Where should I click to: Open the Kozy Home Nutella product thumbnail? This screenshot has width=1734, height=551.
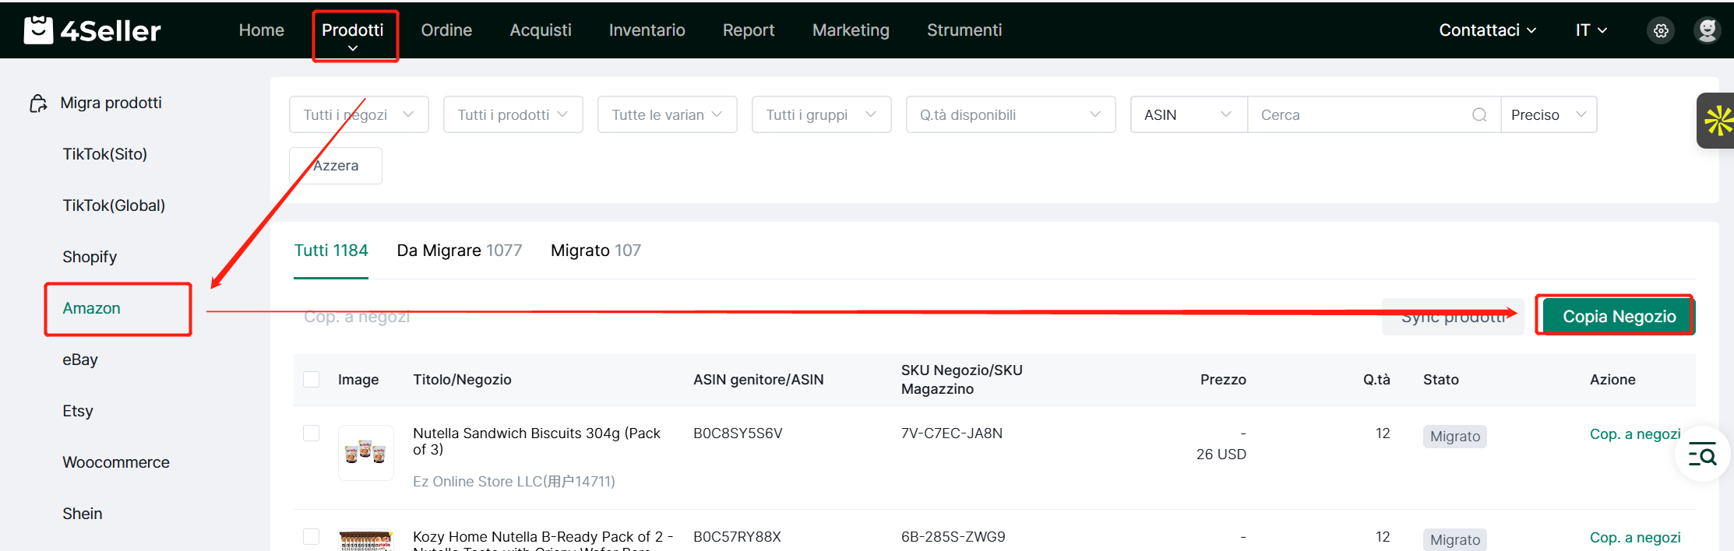(x=366, y=540)
